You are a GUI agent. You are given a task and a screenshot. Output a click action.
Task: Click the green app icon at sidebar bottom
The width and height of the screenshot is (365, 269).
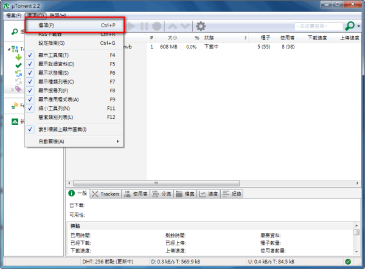15,121
